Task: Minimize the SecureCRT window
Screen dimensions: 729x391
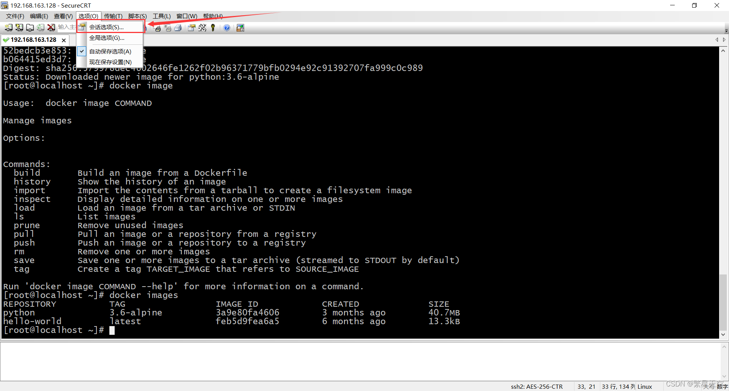Action: 672,5
